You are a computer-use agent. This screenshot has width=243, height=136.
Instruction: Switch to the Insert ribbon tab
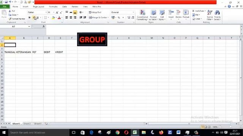click(x=25, y=7)
